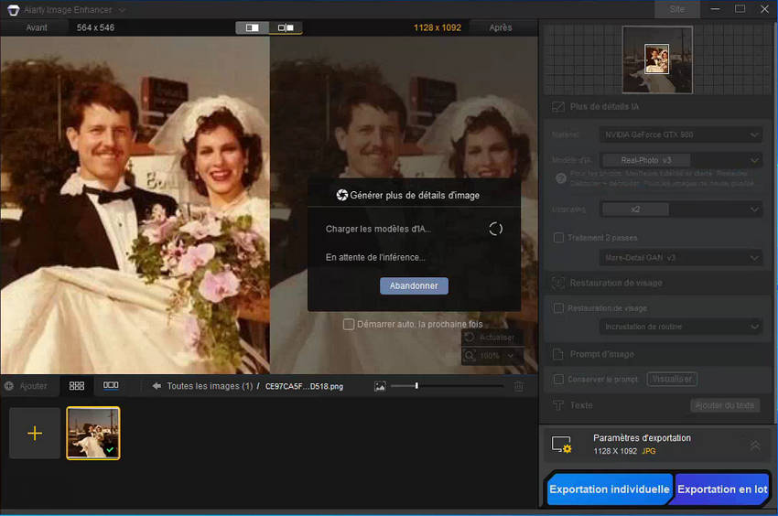Click the Visualiser button
The width and height of the screenshot is (778, 516).
(x=673, y=379)
